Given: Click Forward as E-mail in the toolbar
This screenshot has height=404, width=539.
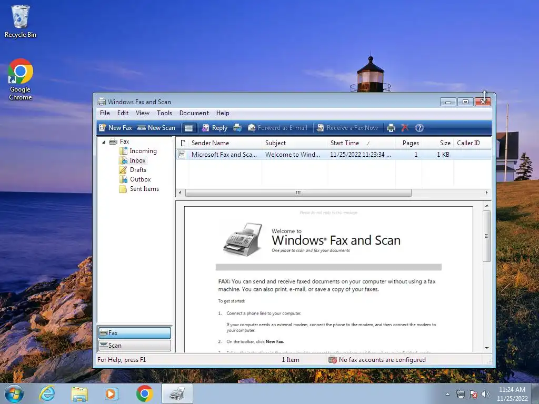Looking at the screenshot, I should click(277, 128).
